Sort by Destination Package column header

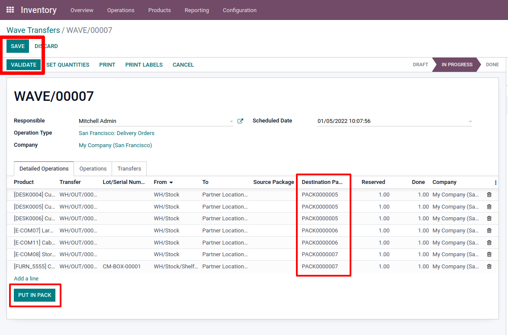pyautogui.click(x=322, y=182)
